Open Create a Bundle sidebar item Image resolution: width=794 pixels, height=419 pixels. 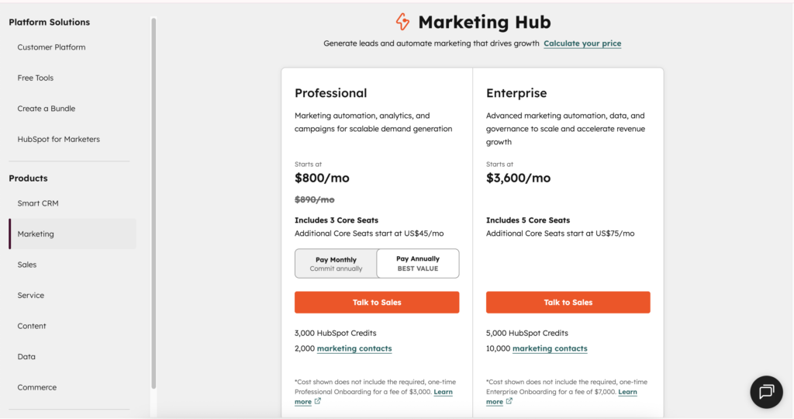click(46, 109)
